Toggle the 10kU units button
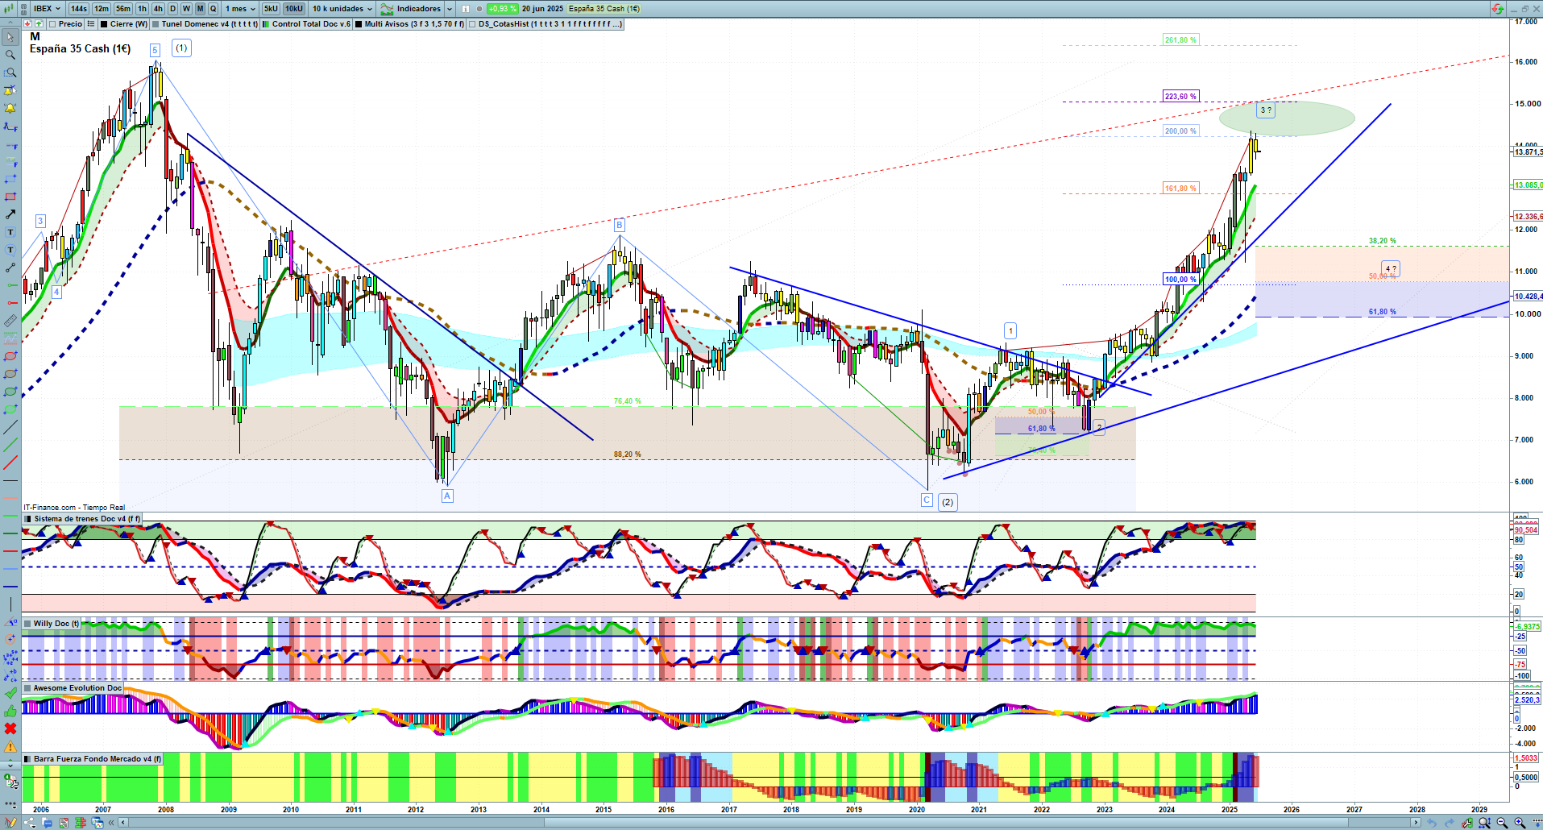This screenshot has height=830, width=1543. pyautogui.click(x=294, y=9)
